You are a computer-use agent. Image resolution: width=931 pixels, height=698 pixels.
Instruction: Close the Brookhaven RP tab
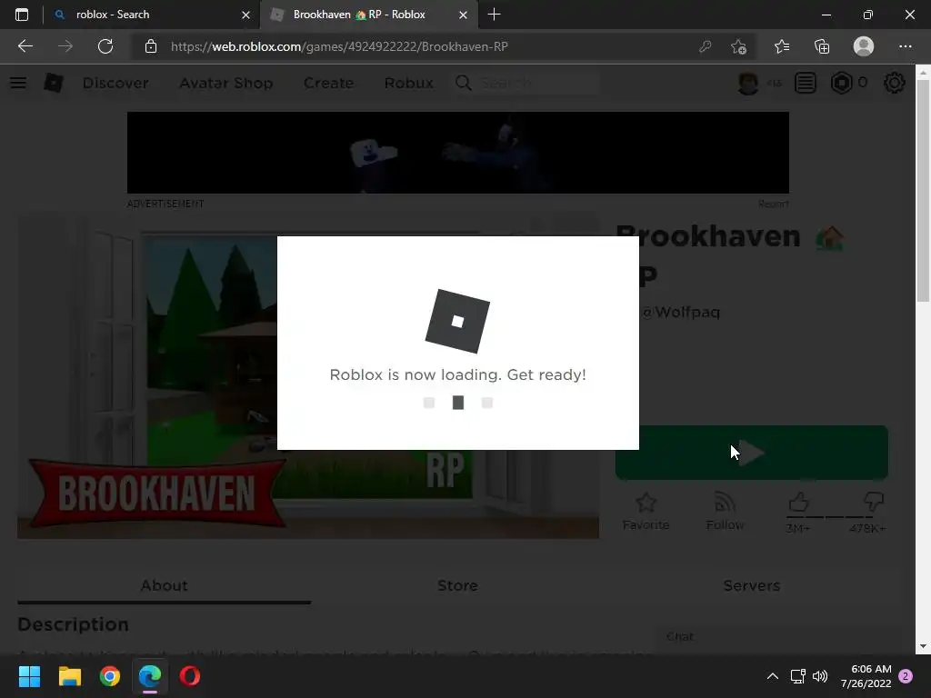(x=463, y=15)
